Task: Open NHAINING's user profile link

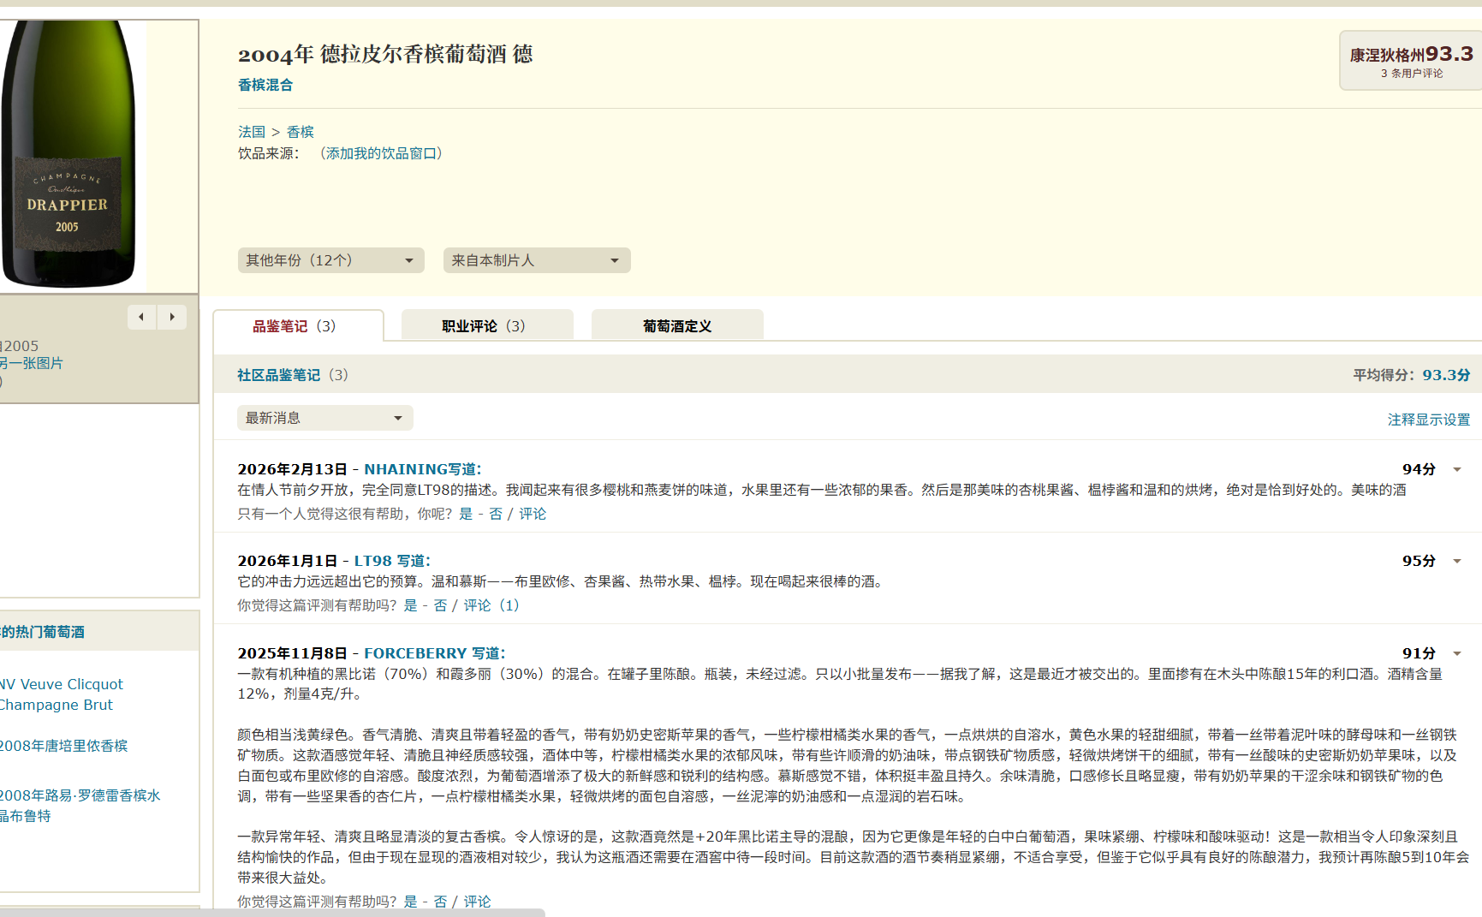Action: click(x=405, y=469)
